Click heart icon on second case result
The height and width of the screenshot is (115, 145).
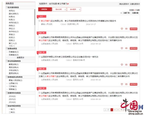point(122,48)
